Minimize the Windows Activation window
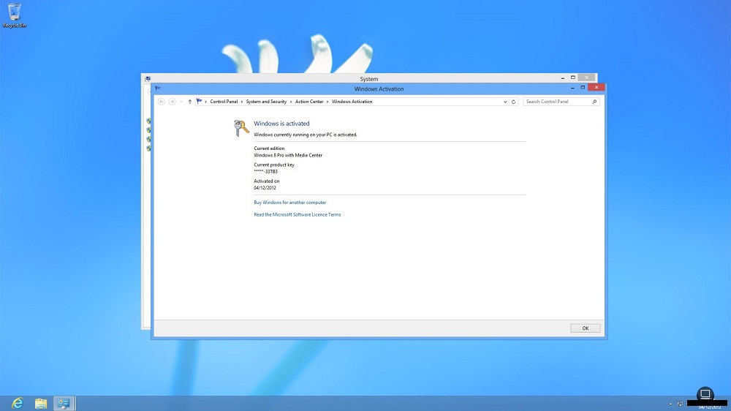The width and height of the screenshot is (731, 411). [572, 88]
